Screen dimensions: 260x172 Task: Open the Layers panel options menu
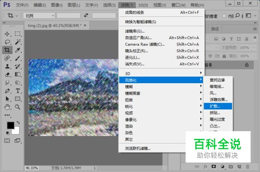pyautogui.click(x=255, y=29)
